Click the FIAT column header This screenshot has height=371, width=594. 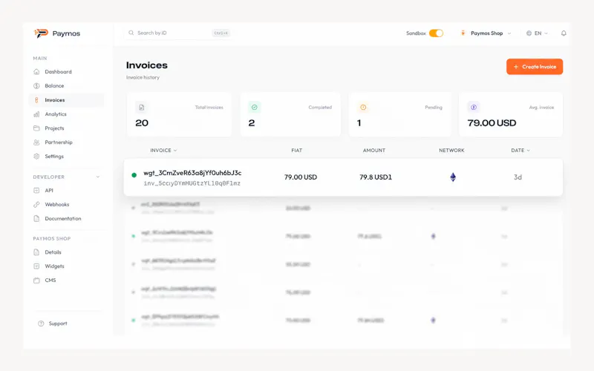296,151
